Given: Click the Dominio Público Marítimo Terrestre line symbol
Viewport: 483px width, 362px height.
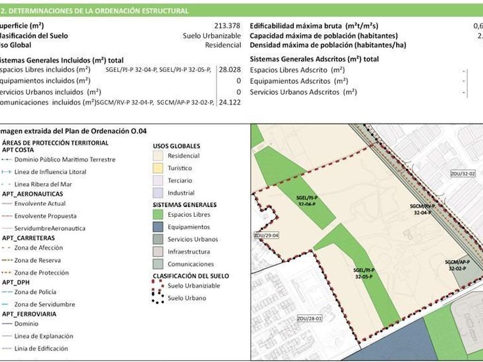Looking at the screenshot, I should (x=6, y=160).
